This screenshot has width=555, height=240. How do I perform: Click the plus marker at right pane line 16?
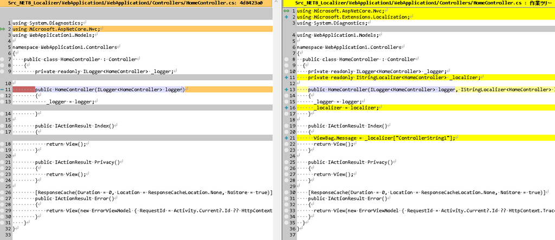pyautogui.click(x=286, y=108)
